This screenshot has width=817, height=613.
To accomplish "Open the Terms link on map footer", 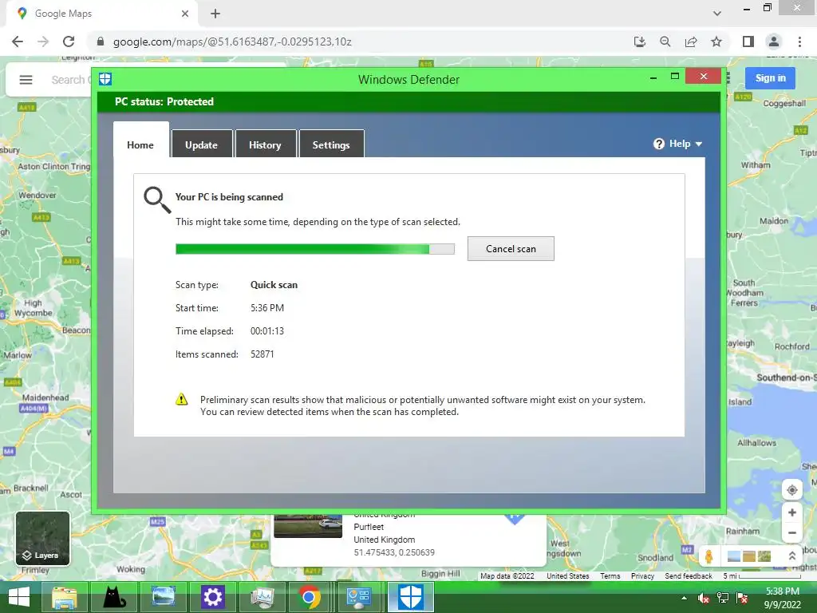I will click(610, 576).
